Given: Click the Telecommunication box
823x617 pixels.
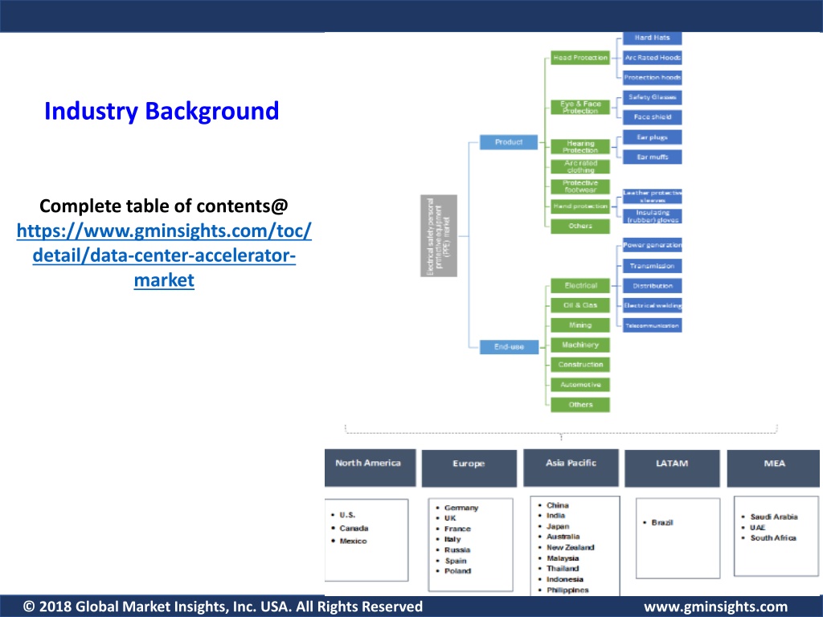Looking at the screenshot, I should (x=653, y=325).
